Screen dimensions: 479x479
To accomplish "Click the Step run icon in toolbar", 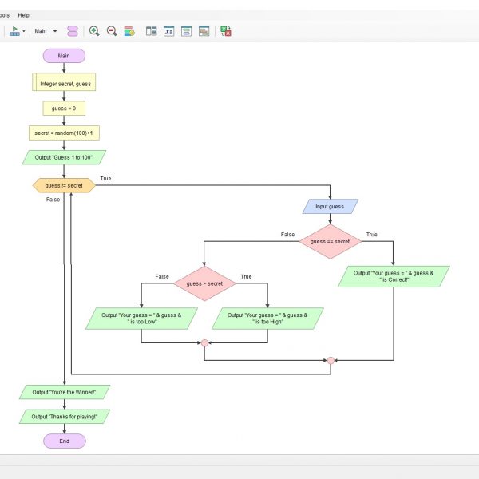I will 14,30.
